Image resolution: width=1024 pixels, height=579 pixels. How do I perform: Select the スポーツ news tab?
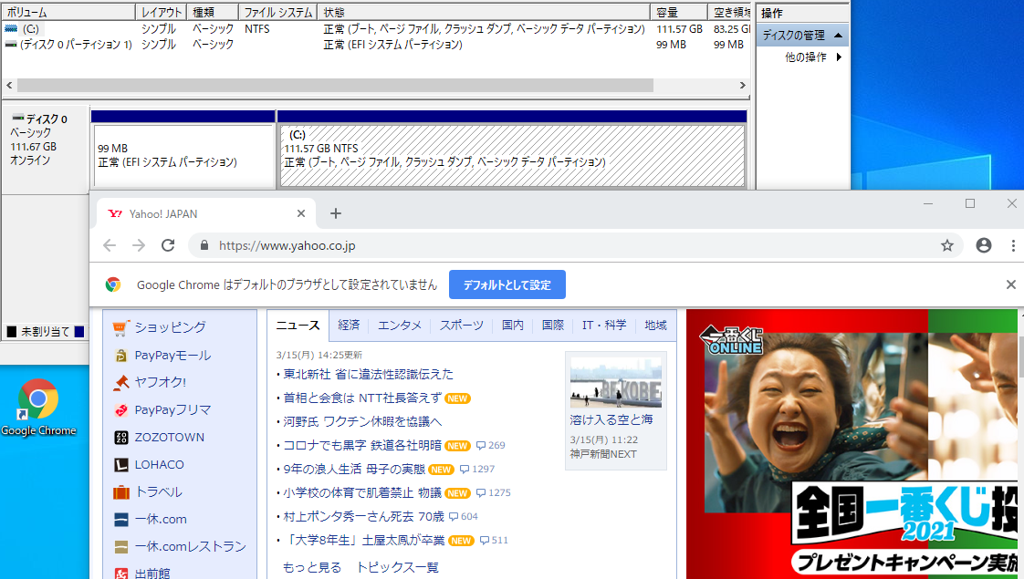pos(462,326)
